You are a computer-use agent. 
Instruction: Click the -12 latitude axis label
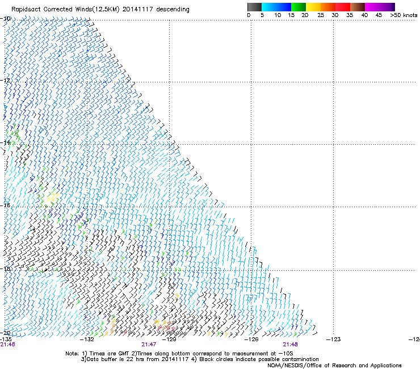pos(5,81)
